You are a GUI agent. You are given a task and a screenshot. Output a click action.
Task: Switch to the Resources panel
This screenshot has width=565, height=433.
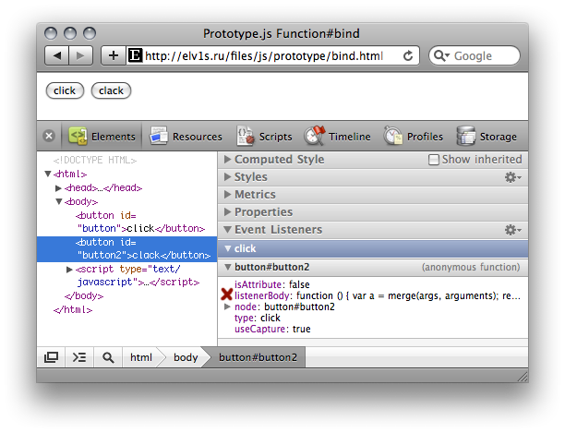click(186, 137)
